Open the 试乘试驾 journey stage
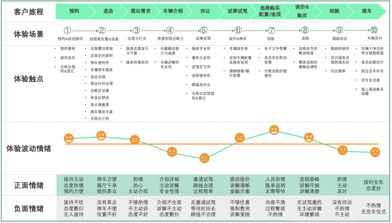This screenshot has height=223, width=392. [x=237, y=11]
